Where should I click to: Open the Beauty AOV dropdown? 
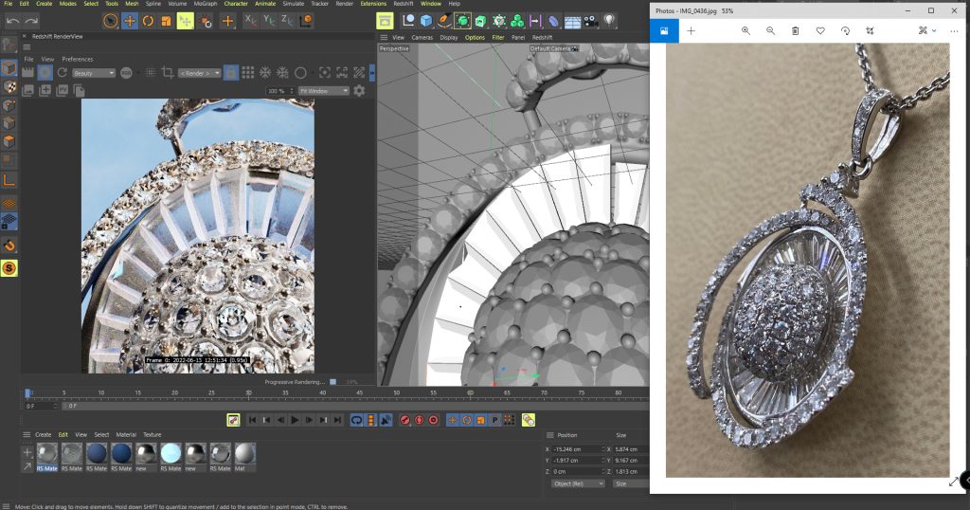(94, 73)
